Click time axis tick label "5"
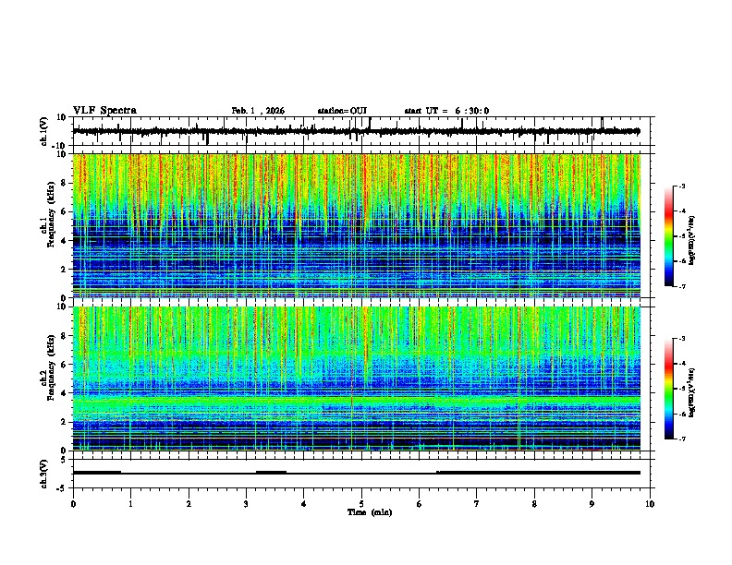 tap(361, 504)
